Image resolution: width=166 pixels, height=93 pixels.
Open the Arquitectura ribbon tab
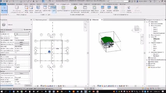coord(11,4)
